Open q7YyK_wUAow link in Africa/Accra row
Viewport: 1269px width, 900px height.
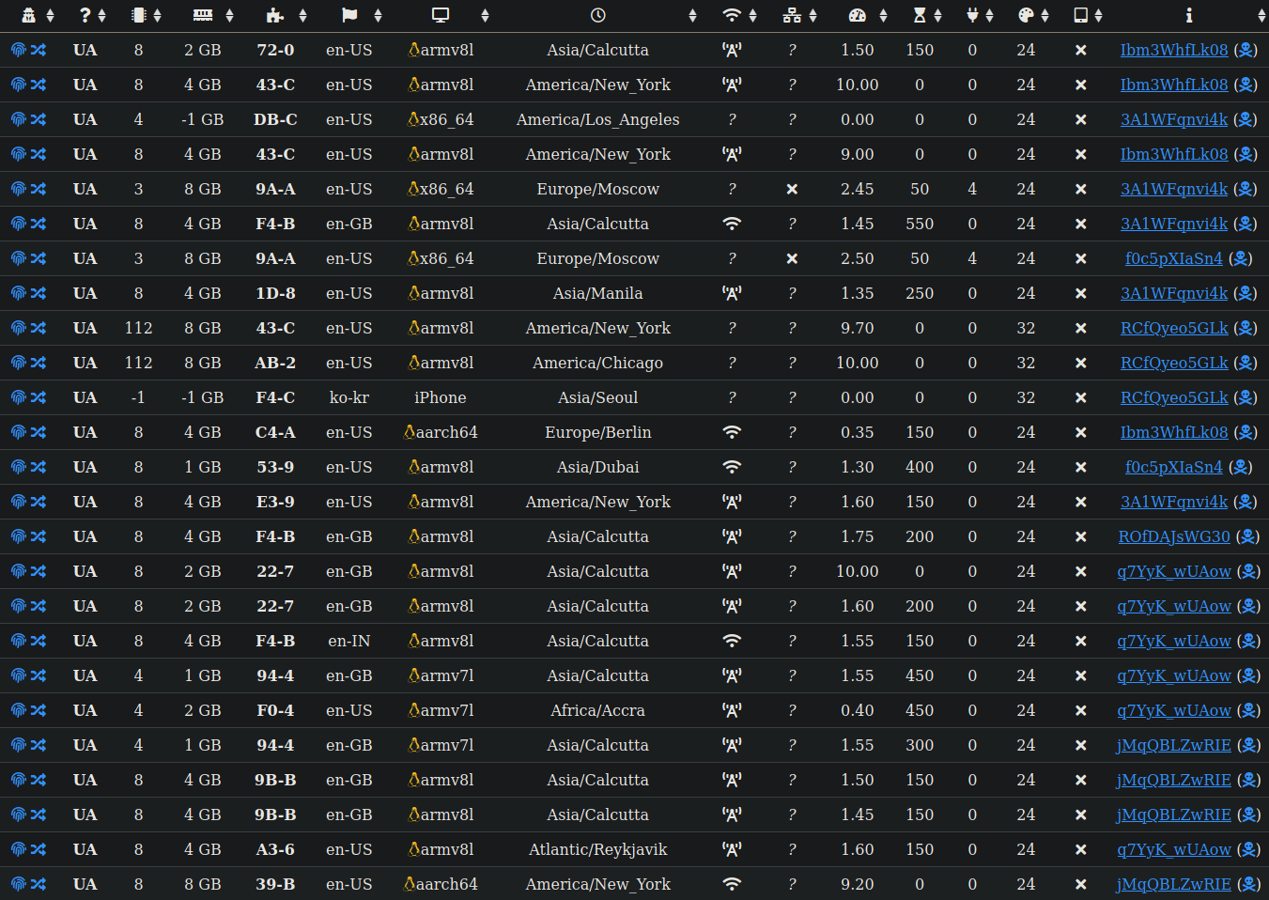pyautogui.click(x=1174, y=710)
